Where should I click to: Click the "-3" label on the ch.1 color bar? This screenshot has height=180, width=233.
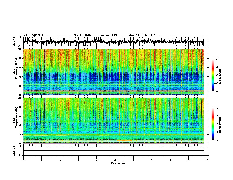click(x=217, y=59)
